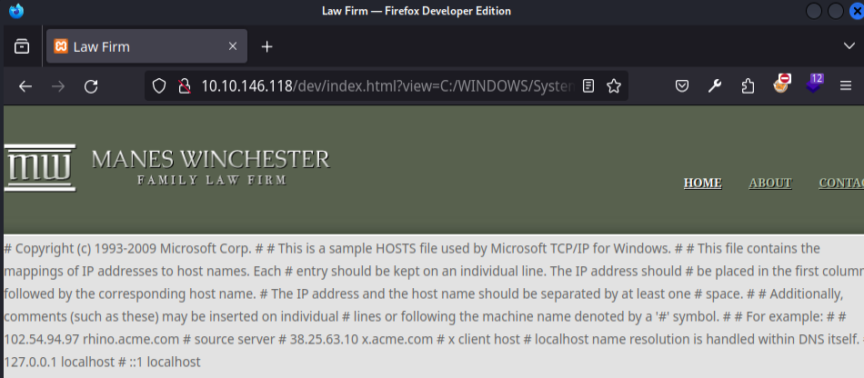This screenshot has width=864, height=378.
Task: Open the CONTACT navigation link
Action: pyautogui.click(x=841, y=184)
